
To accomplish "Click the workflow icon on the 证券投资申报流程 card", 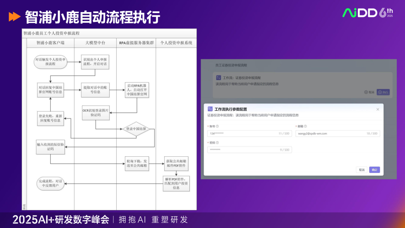I will [x=219, y=78].
